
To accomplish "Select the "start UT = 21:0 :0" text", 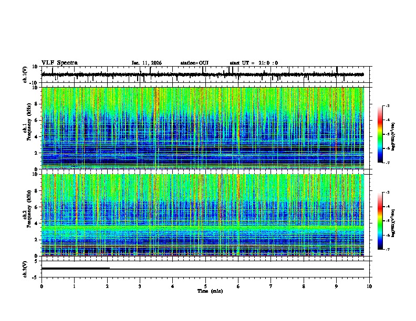I will [x=254, y=63].
